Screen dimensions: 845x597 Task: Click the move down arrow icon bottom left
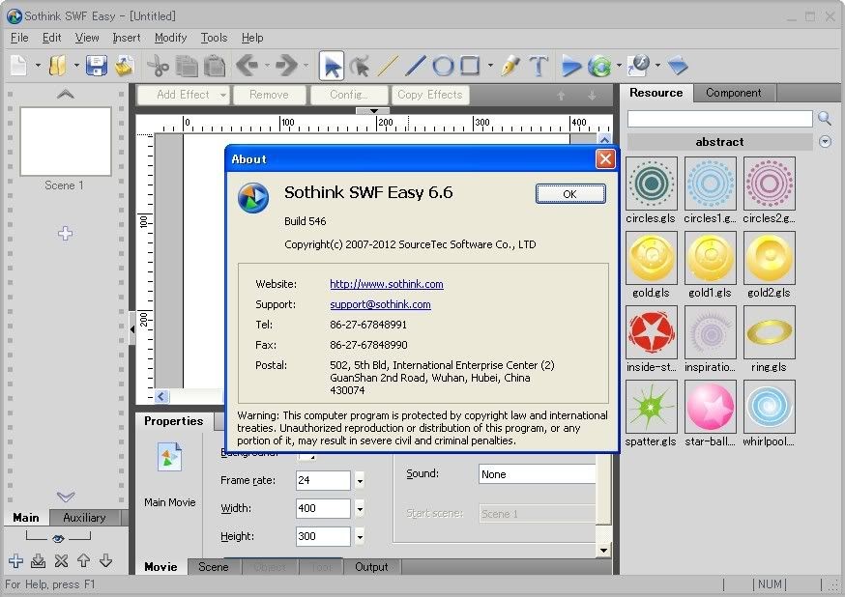click(105, 560)
